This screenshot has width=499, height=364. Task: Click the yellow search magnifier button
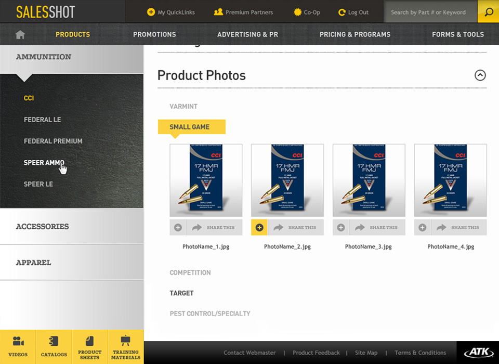488,12
